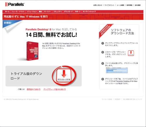Open the ソリューション nav item

pyautogui.click(x=32, y=11)
